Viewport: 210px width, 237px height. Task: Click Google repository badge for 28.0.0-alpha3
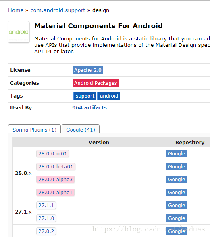pos(177,180)
